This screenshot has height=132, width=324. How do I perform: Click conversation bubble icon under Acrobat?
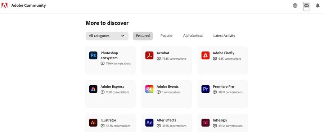tap(159, 59)
